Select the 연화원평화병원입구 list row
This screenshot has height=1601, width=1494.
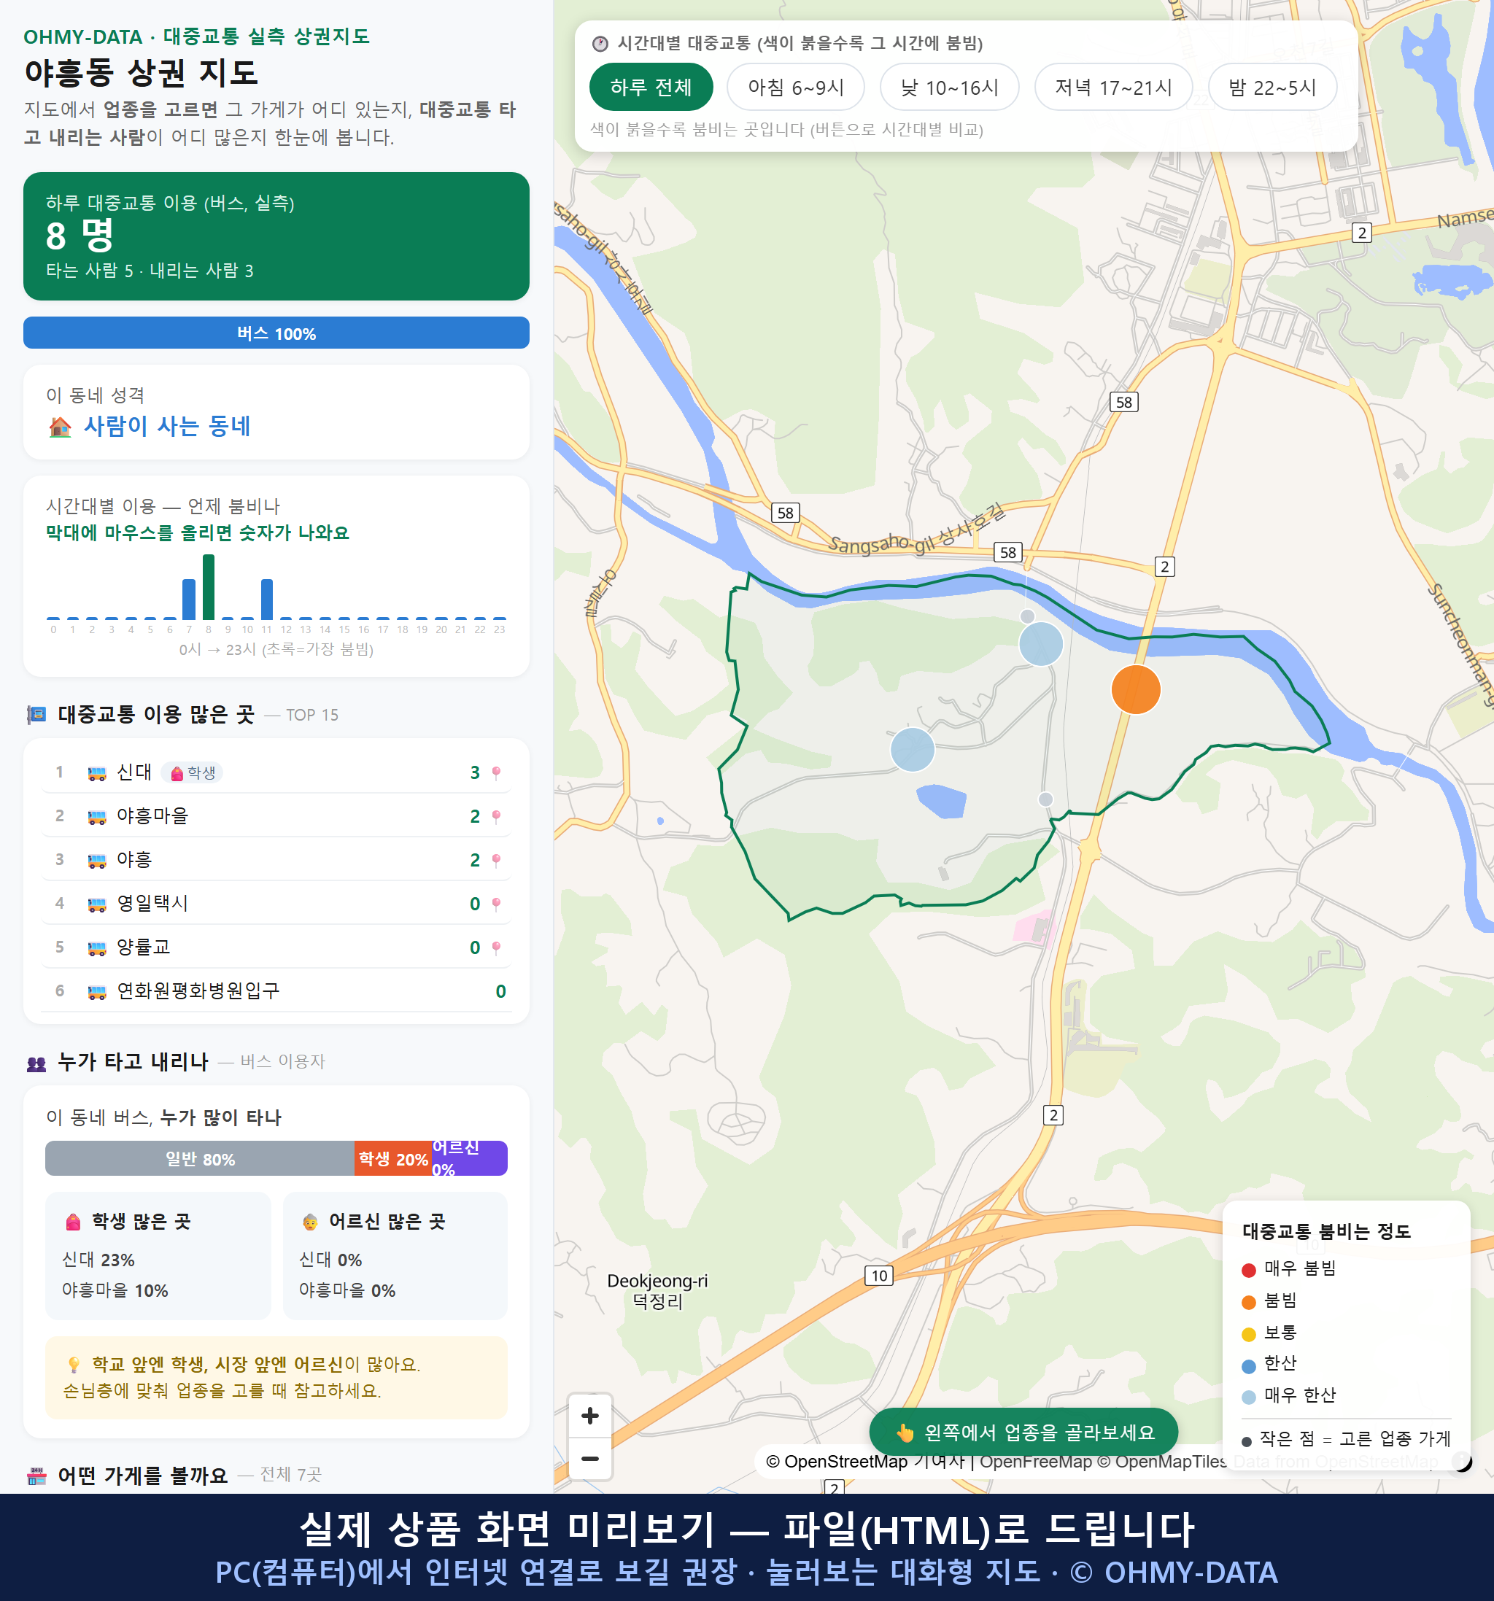point(276,991)
